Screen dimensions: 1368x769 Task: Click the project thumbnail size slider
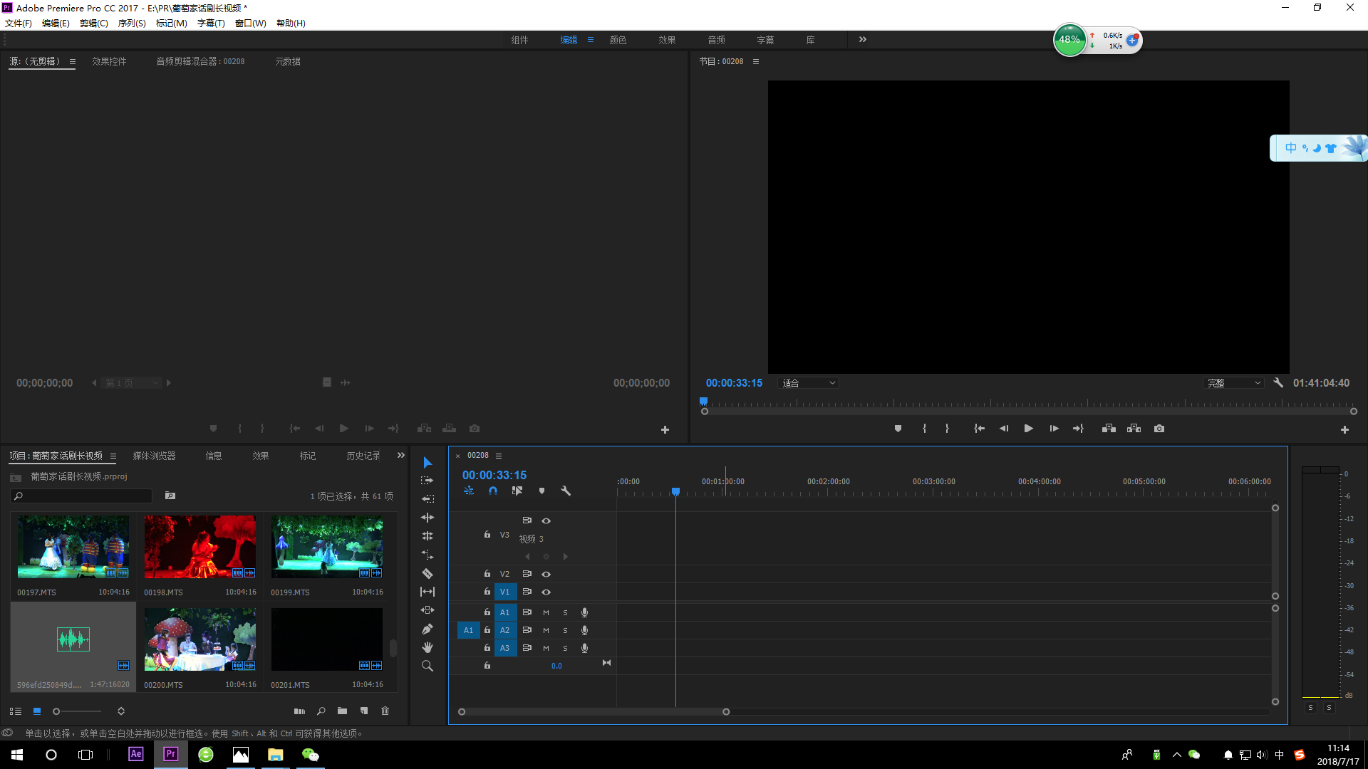[77, 711]
